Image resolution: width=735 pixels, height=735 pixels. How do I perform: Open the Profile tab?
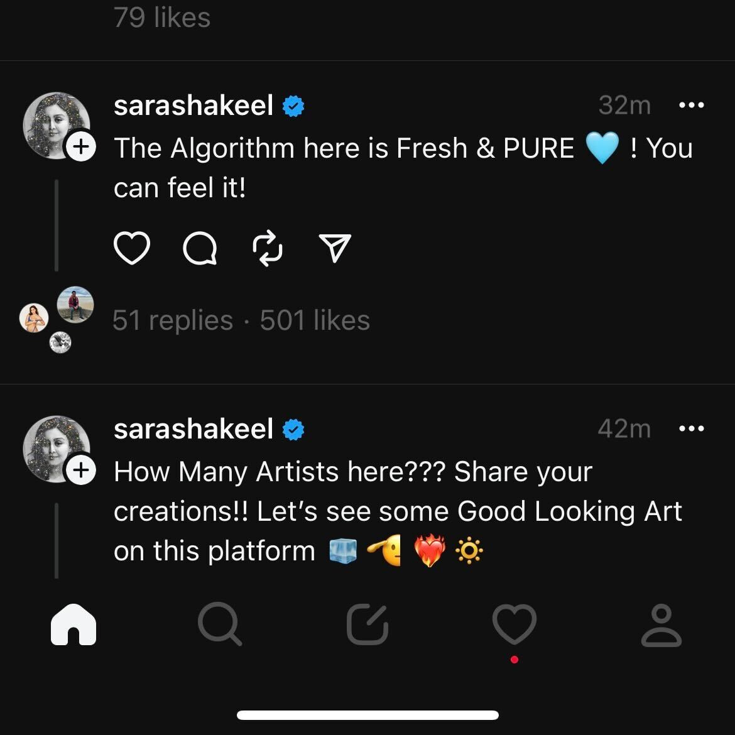[661, 625]
